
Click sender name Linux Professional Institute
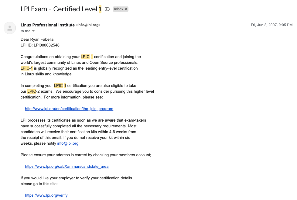pyautogui.click(x=48, y=25)
